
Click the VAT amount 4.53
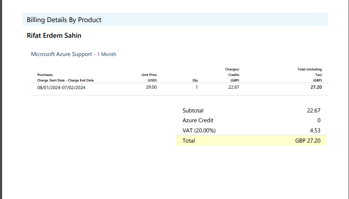coord(315,131)
